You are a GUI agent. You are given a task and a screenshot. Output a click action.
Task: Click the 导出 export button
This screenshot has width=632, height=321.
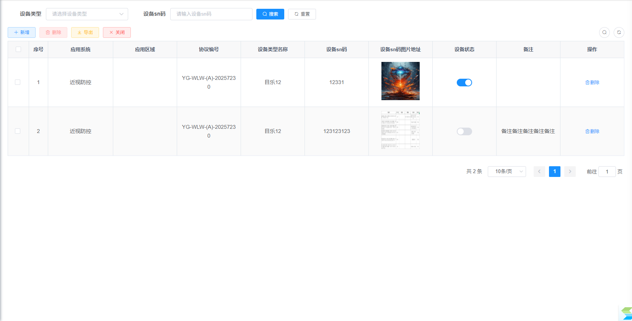85,32
